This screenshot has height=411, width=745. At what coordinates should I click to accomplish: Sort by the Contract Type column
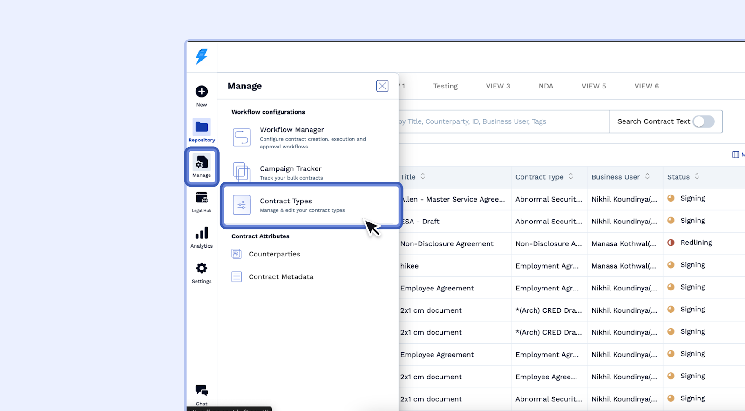click(571, 176)
